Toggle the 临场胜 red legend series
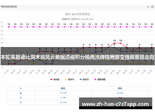Image resolution: width=155 pixels, height=112 pixels. coord(55,79)
